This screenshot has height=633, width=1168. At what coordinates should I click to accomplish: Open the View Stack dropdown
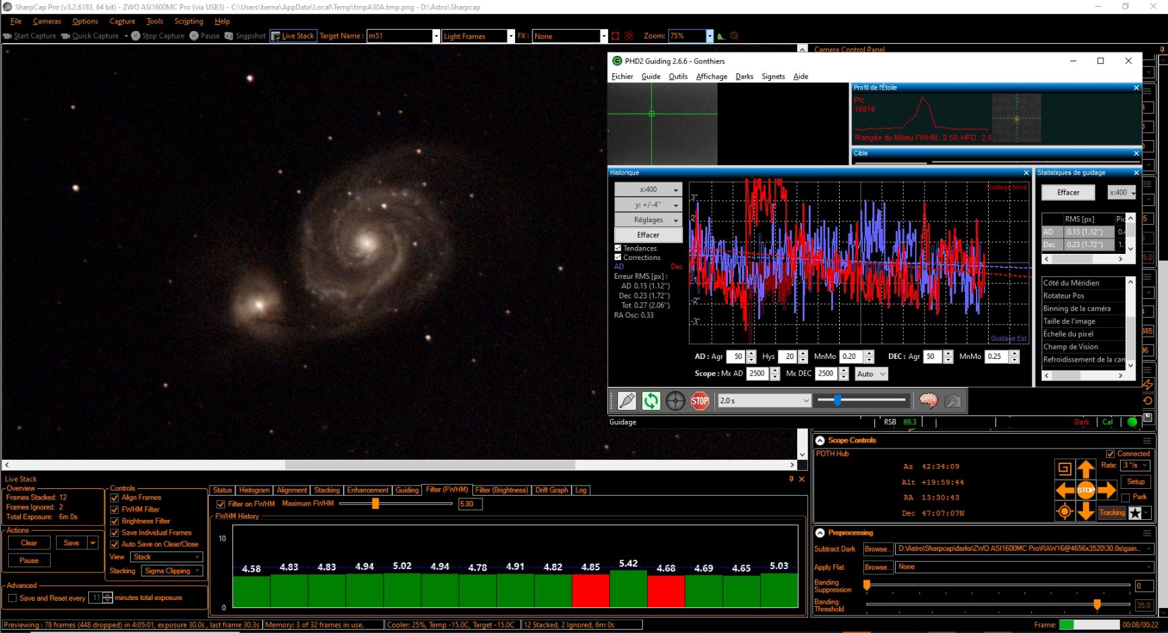pyautogui.click(x=166, y=557)
